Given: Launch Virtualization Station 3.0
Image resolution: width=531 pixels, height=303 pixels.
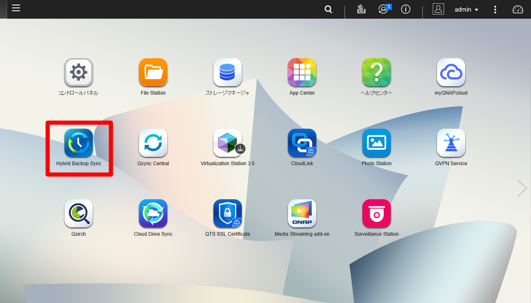Looking at the screenshot, I should [x=228, y=143].
